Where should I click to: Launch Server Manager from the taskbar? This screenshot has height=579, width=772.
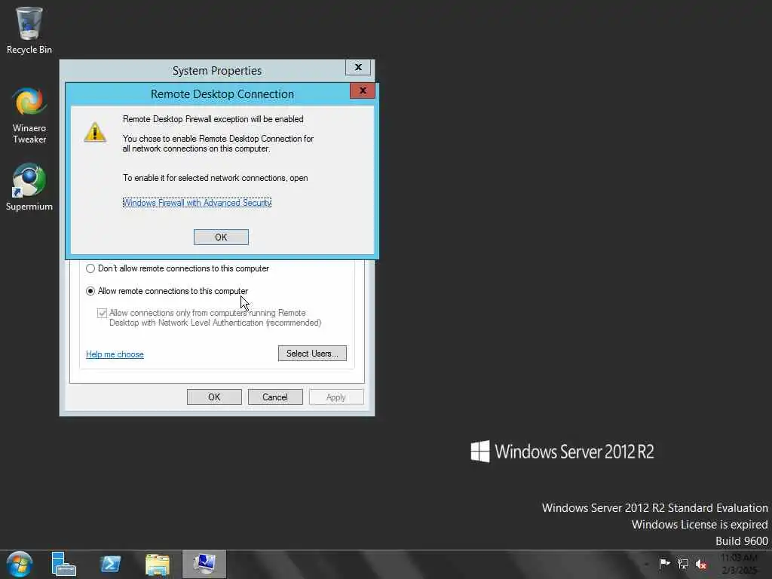[x=63, y=564]
